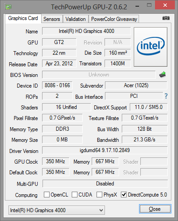The image size is (178, 221).
Task: Click the DirectX Support value 11.0 / SM5.0
Action: (149, 107)
